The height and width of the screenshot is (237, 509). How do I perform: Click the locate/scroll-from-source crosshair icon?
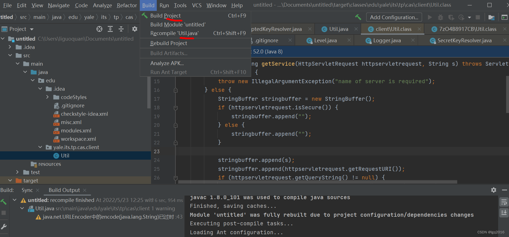[x=99, y=29]
